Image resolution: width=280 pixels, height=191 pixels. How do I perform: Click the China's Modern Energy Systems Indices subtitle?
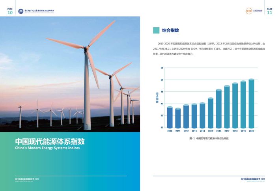[x=47, y=148]
